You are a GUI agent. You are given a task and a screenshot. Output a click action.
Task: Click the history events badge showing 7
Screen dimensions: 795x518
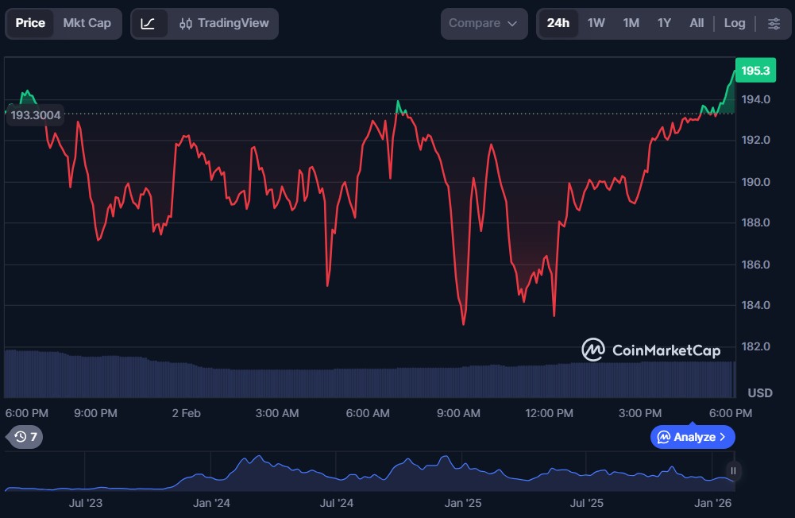25,436
